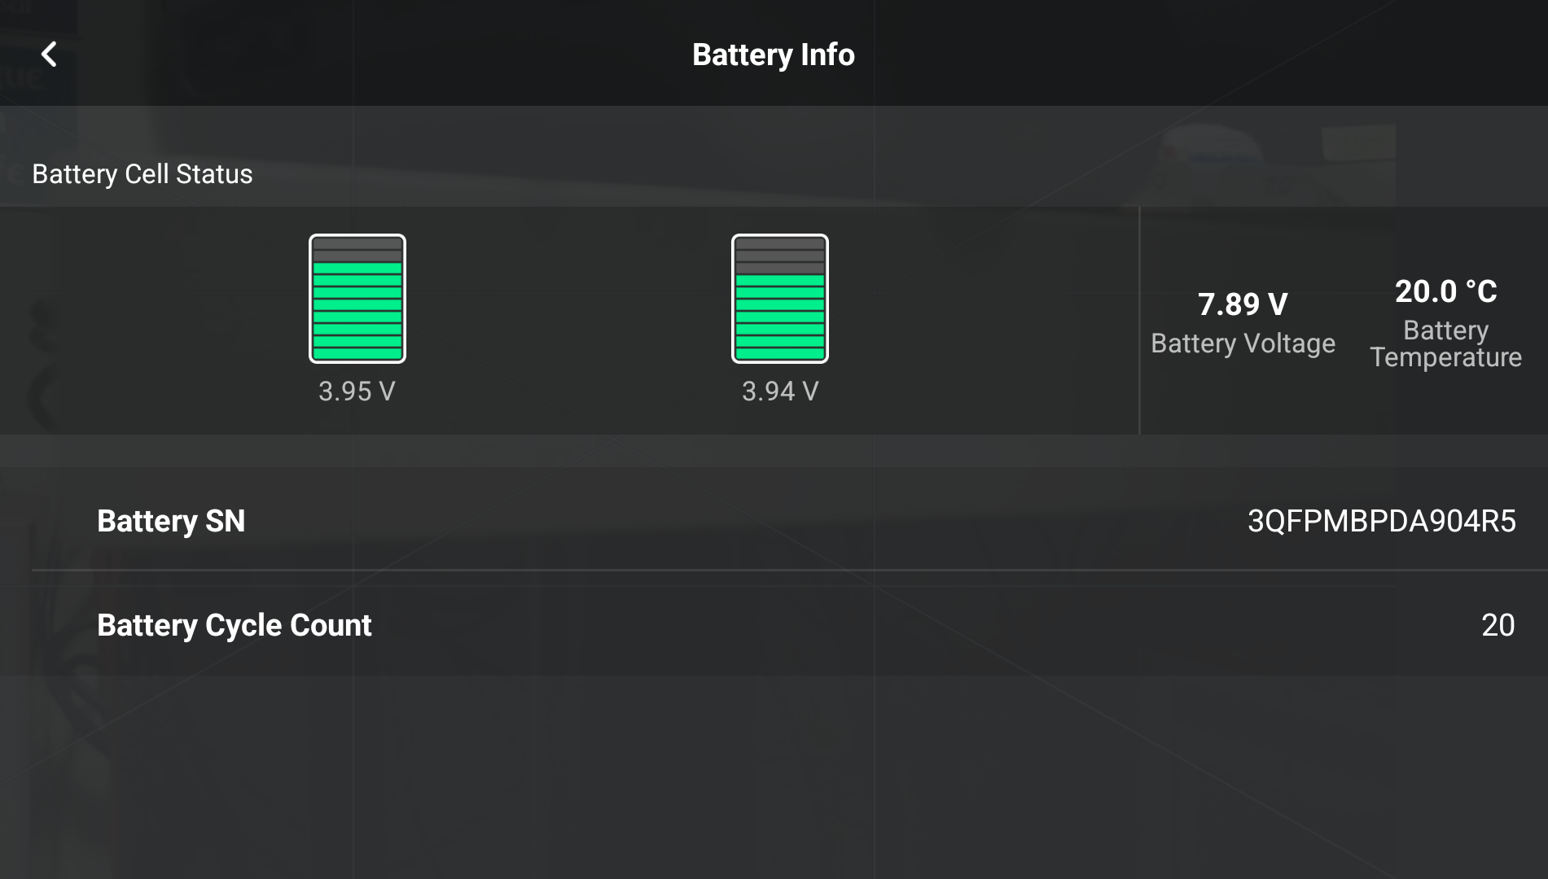Click the Battery Temperature label
Image resolution: width=1548 pixels, height=879 pixels.
click(x=1445, y=343)
